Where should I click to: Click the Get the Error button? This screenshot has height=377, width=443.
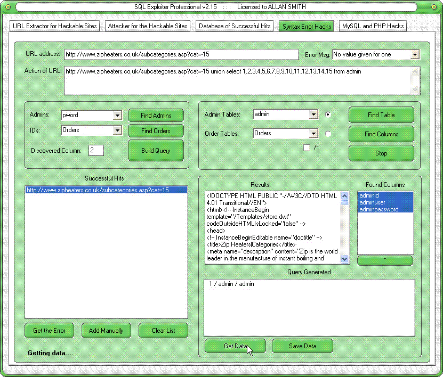[49, 331]
